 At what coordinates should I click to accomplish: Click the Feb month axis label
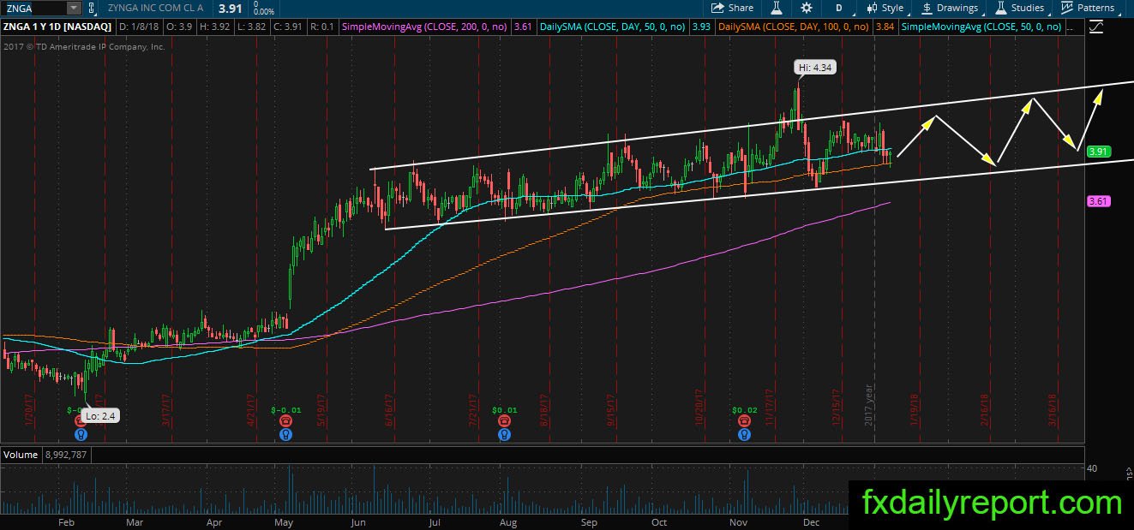click(x=65, y=521)
